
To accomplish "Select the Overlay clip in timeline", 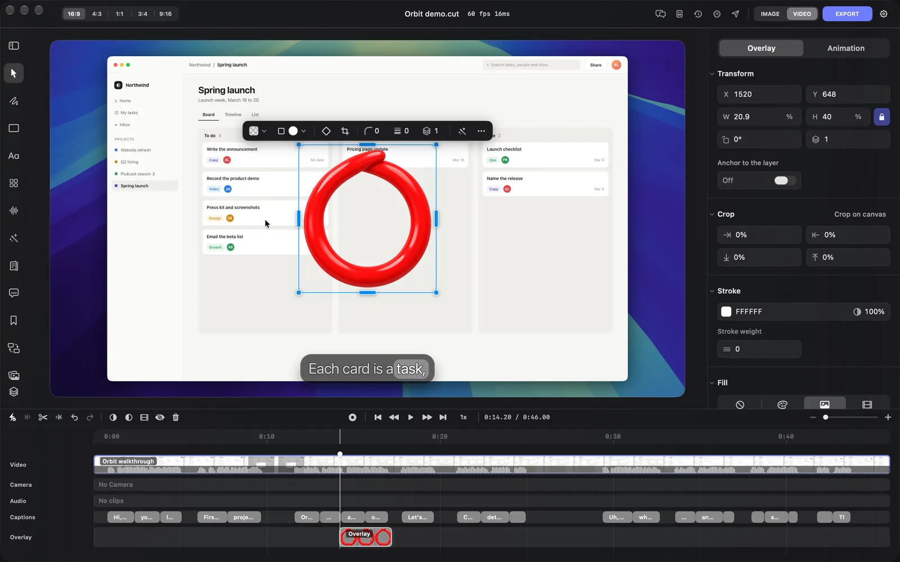I will click(x=366, y=537).
